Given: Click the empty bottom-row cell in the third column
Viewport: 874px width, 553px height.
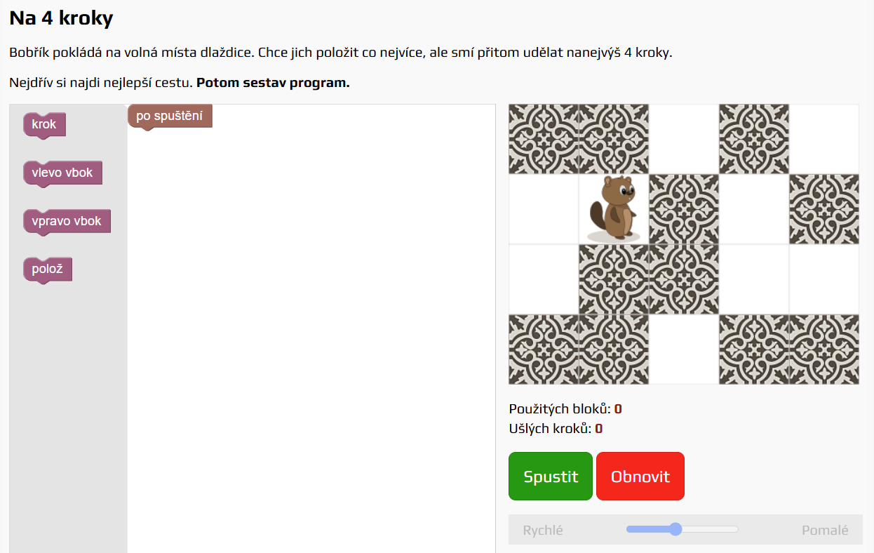Looking at the screenshot, I should point(684,349).
